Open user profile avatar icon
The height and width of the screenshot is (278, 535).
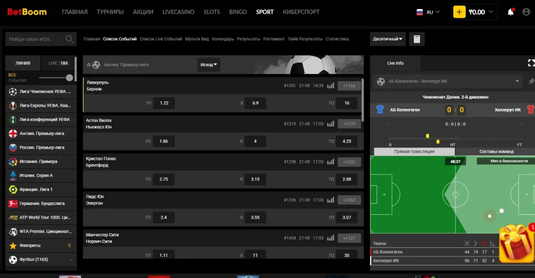click(x=526, y=12)
